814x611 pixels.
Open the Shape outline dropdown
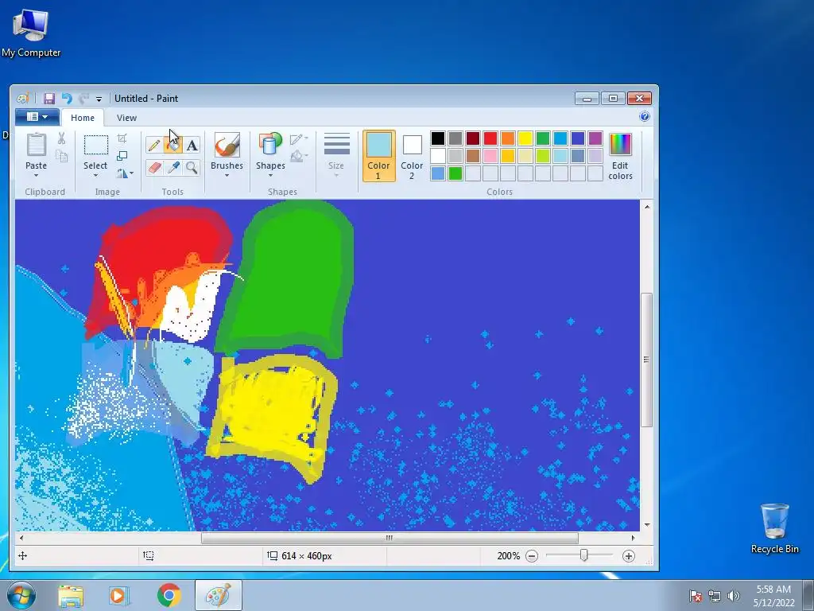coord(299,138)
